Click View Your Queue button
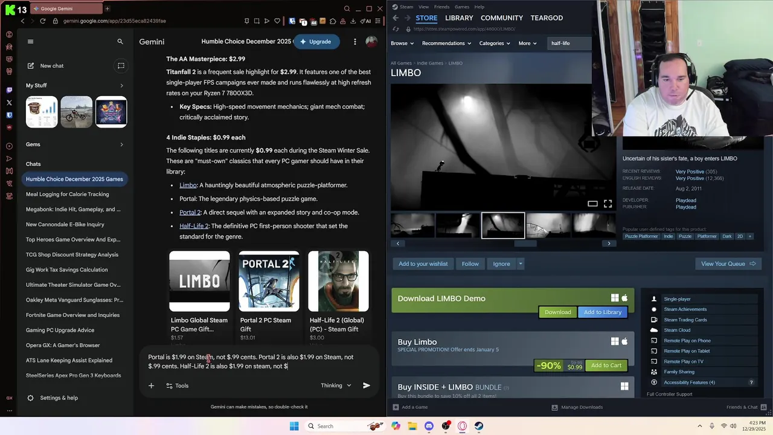This screenshot has width=773, height=435. [x=728, y=264]
